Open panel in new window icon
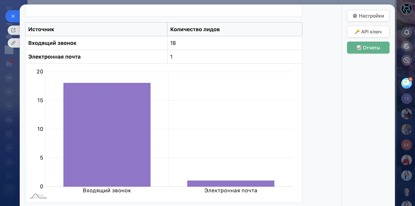The image size is (415, 206). click(13, 30)
